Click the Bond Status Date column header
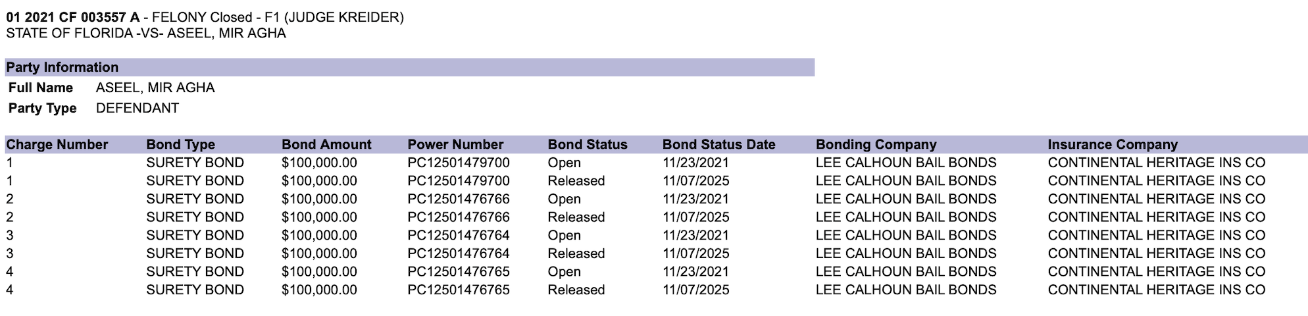 718,144
